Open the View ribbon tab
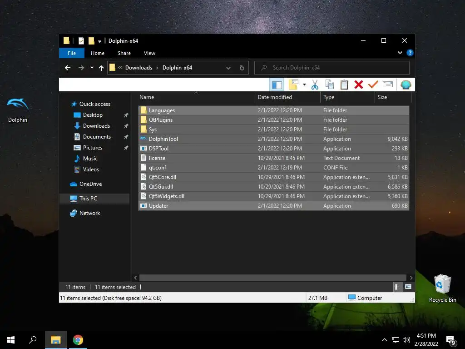The height and width of the screenshot is (349, 465). point(149,53)
